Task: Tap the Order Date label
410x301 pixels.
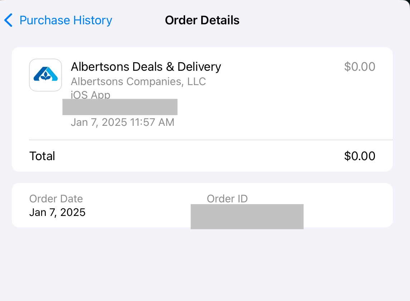Action: [56, 199]
